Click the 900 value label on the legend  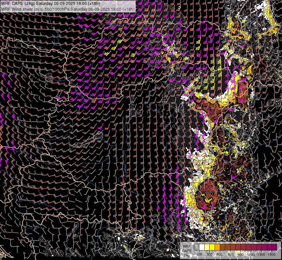241,255
